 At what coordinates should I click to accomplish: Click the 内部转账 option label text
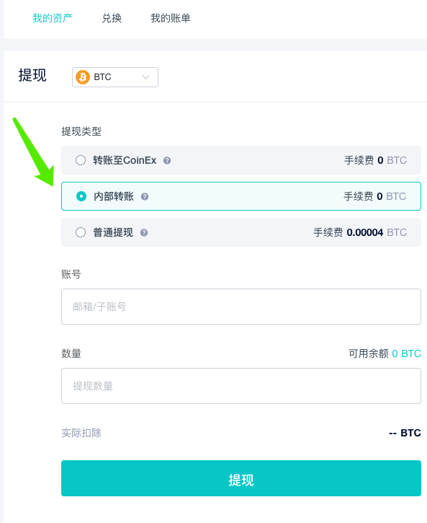tap(114, 196)
